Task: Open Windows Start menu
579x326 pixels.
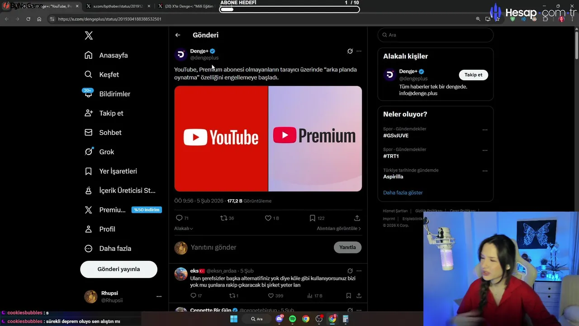Action: coord(234,319)
